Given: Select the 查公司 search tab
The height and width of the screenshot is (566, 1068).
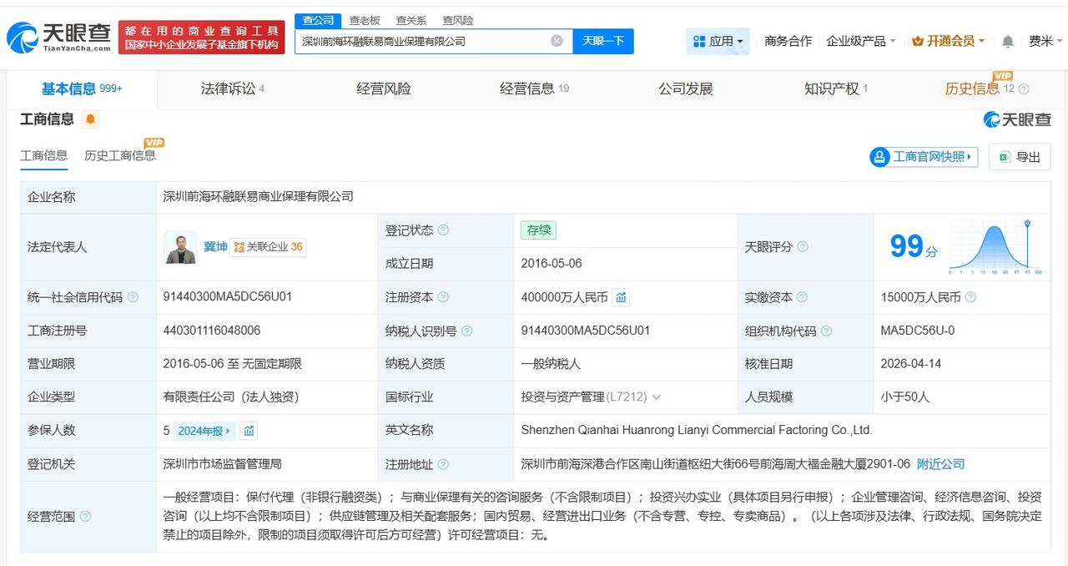Looking at the screenshot, I should 318,20.
